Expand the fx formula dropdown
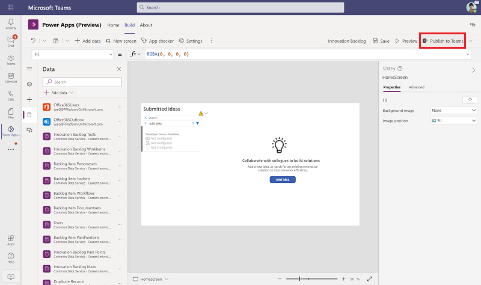 (139, 54)
